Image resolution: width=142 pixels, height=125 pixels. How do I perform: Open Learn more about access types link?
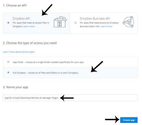19,52
